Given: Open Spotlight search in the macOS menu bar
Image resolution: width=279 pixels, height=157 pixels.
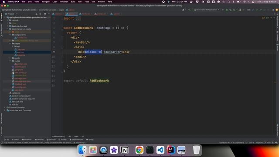Looking at the screenshot, I should 249,2.
